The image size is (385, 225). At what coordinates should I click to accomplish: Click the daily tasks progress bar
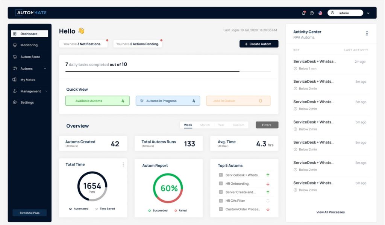pos(168,71)
